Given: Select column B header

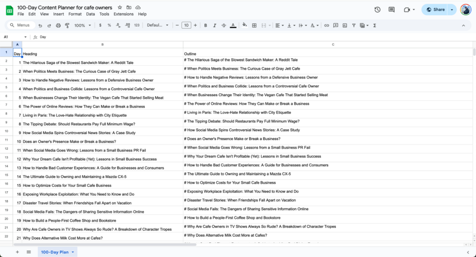Looking at the screenshot, I should pyautogui.click(x=102, y=44).
